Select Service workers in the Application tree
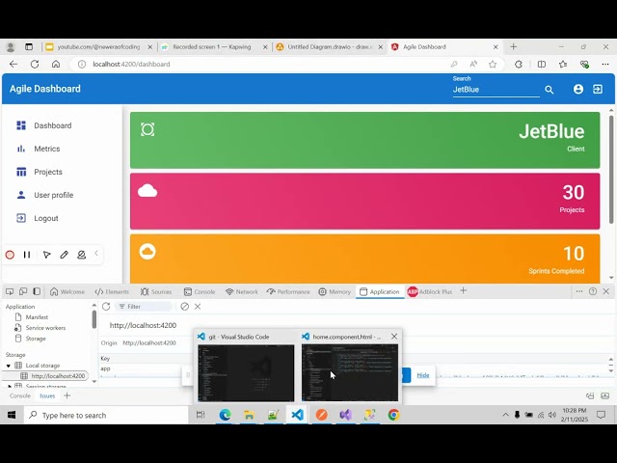 pyautogui.click(x=45, y=328)
